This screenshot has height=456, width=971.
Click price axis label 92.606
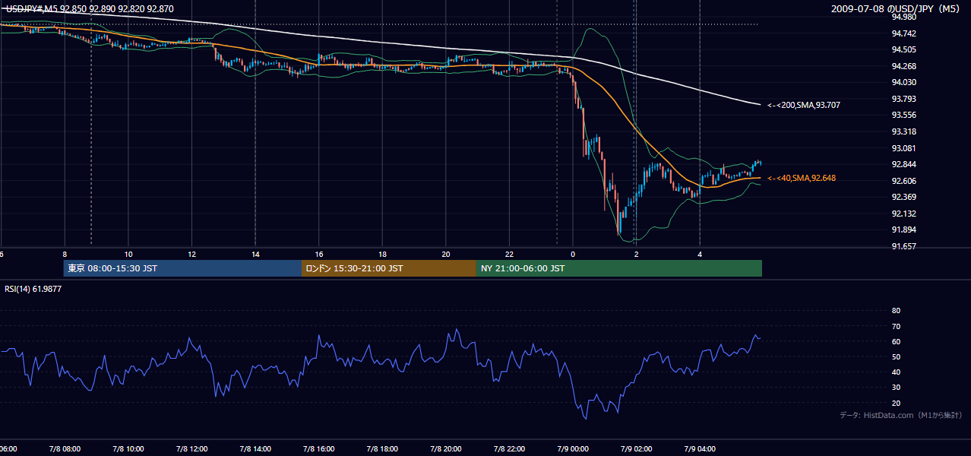click(903, 181)
